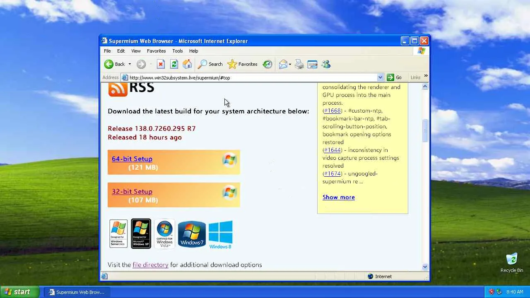Image resolution: width=530 pixels, height=298 pixels.
Task: Click the Designed for Windows XP badge
Action: pos(141,234)
